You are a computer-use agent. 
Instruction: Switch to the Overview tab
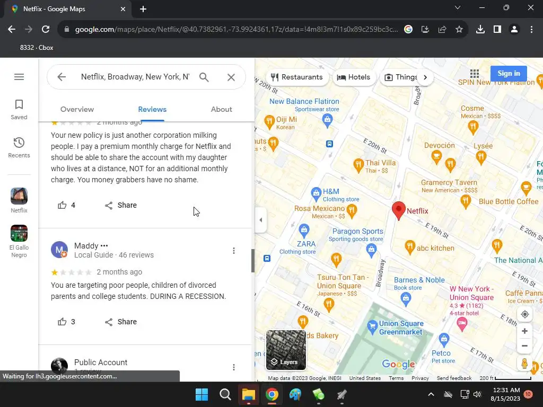pos(77,109)
